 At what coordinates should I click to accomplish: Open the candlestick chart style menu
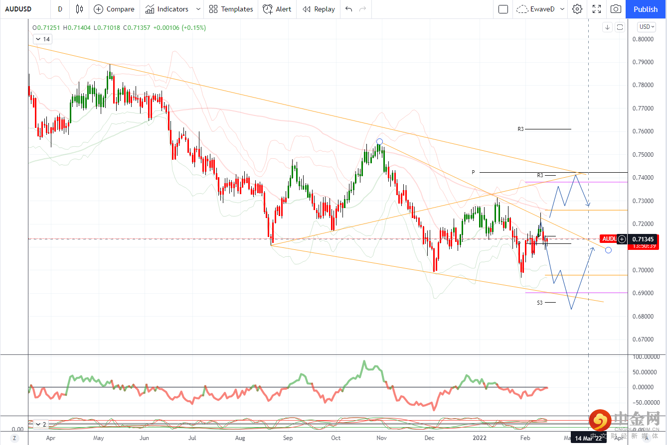pyautogui.click(x=79, y=9)
